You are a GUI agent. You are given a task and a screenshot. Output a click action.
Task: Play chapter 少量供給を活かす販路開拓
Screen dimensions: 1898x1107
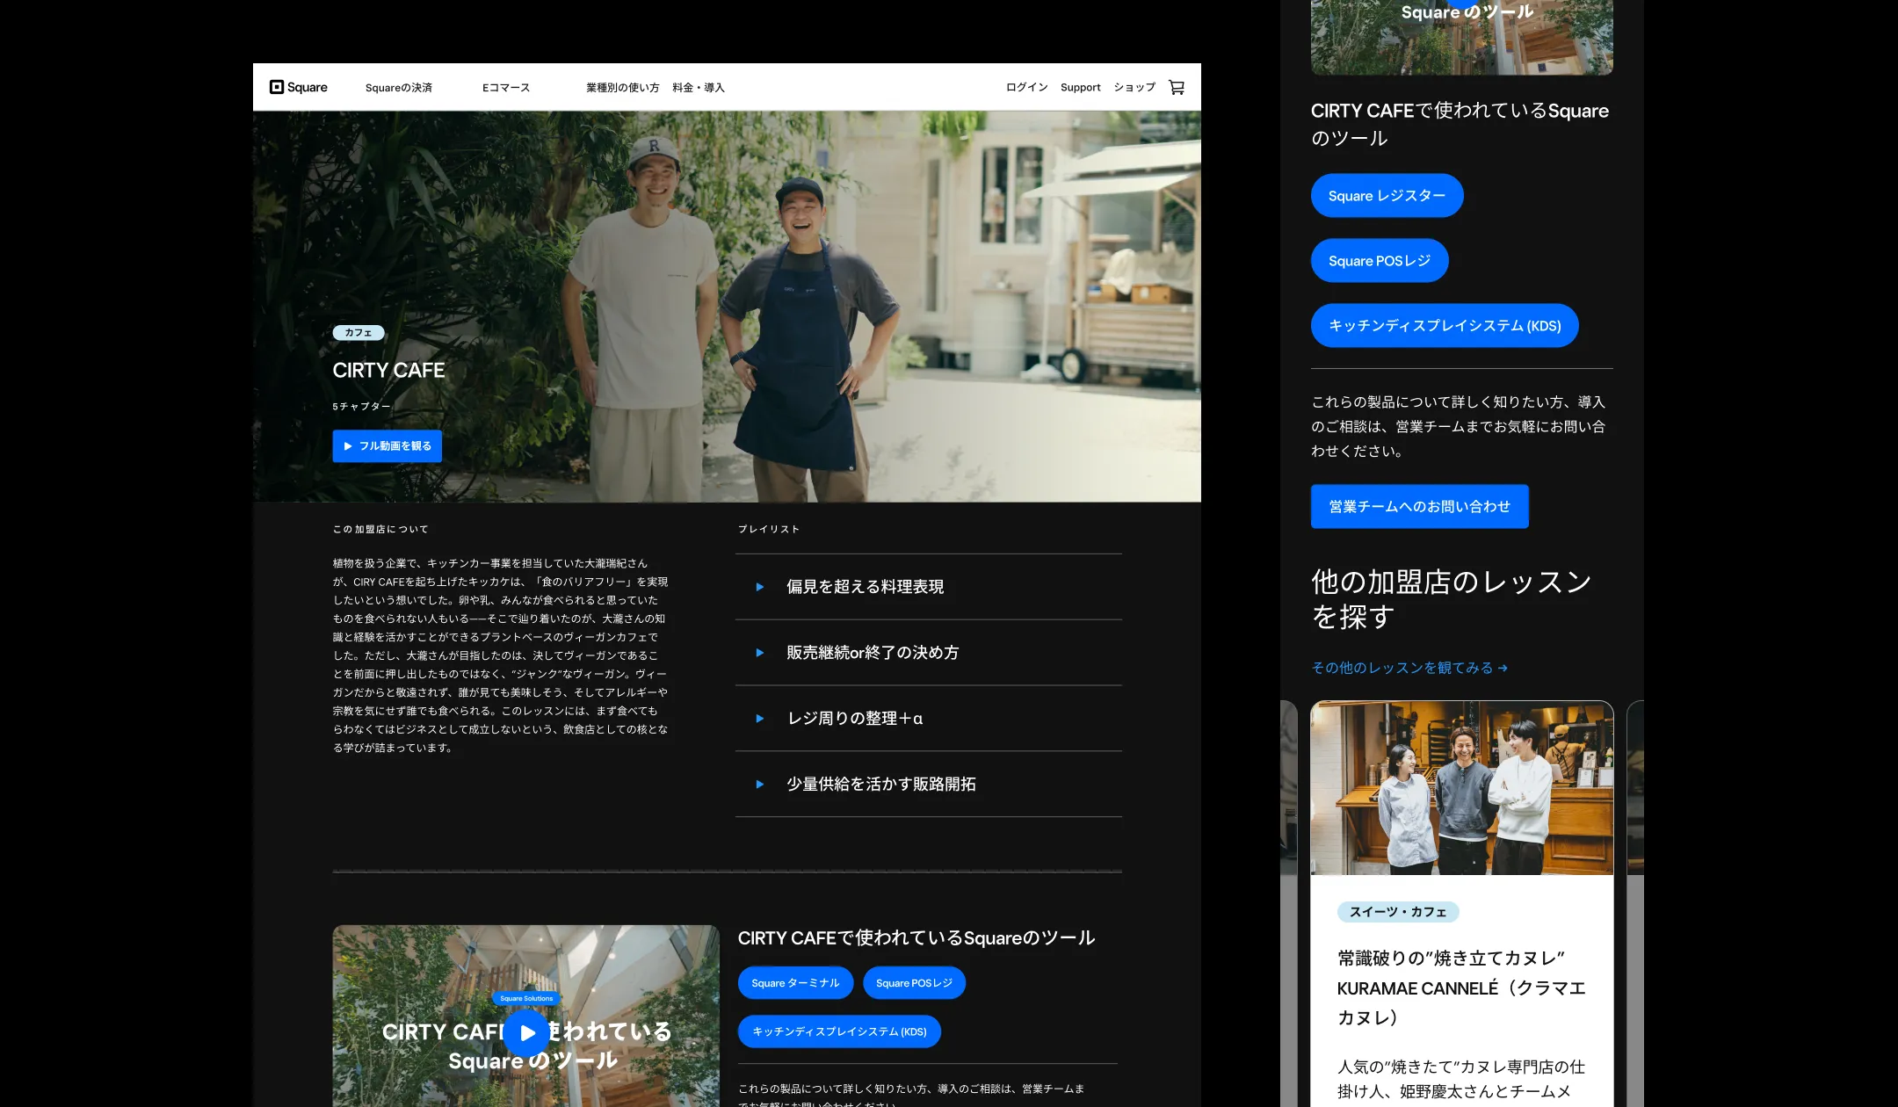pyautogui.click(x=880, y=785)
